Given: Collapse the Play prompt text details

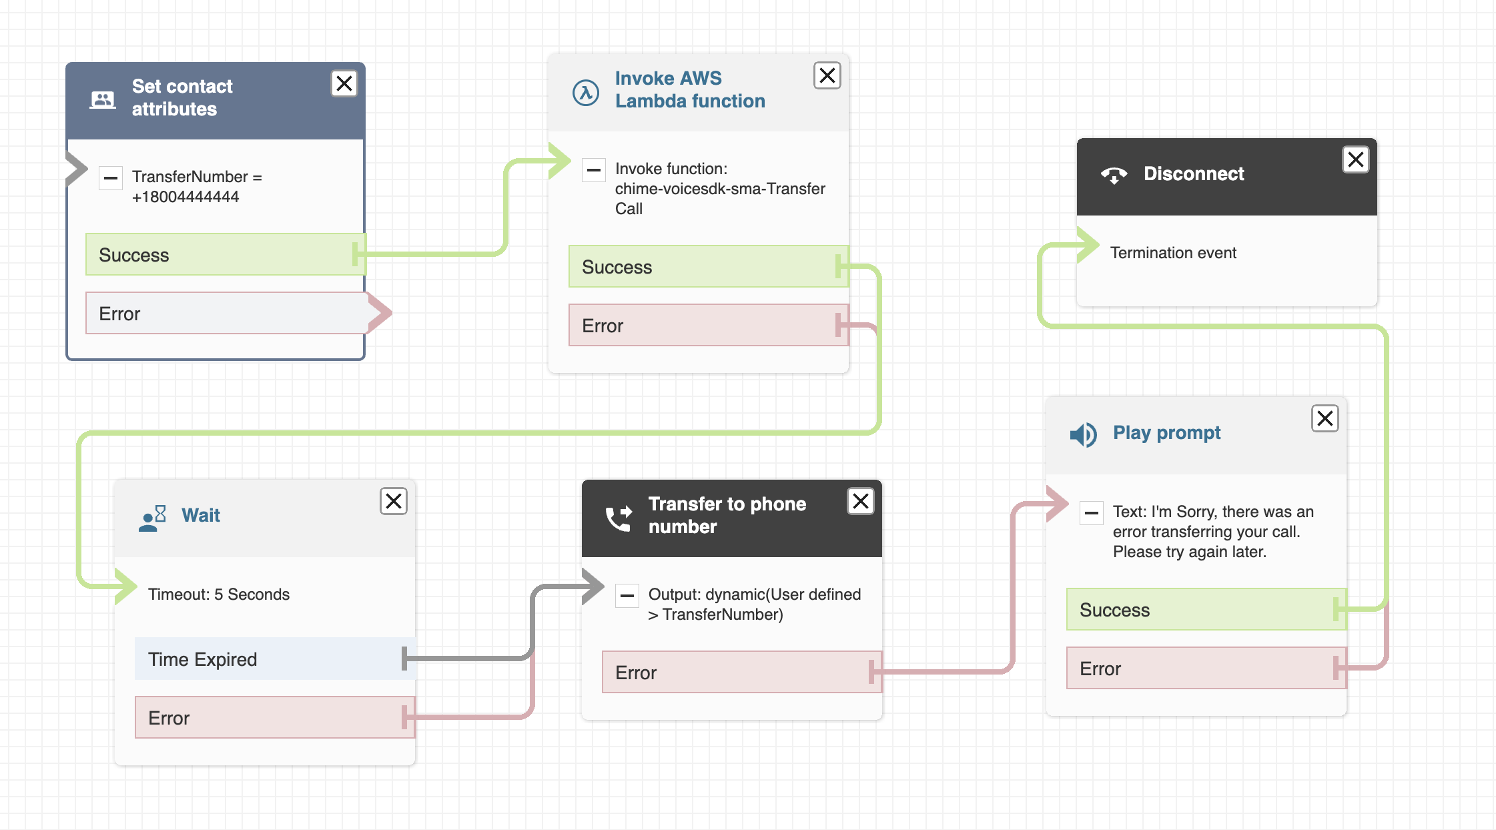Looking at the screenshot, I should coord(1091,512).
